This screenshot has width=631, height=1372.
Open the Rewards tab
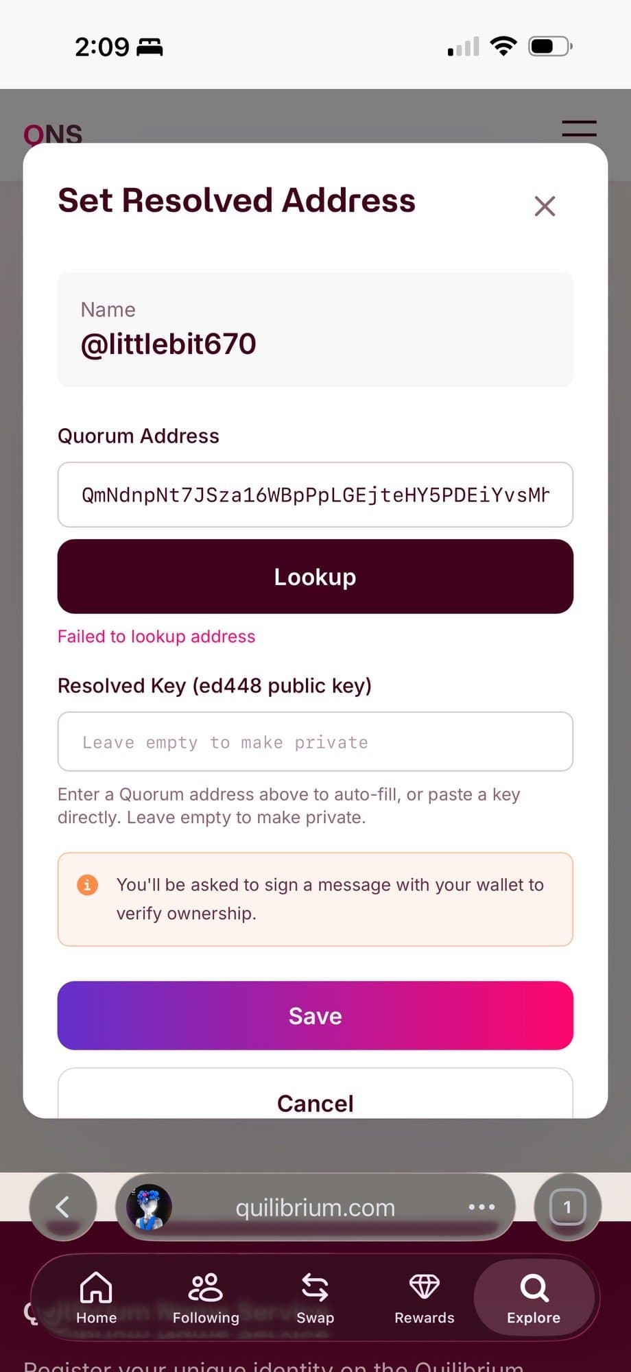[424, 1297]
